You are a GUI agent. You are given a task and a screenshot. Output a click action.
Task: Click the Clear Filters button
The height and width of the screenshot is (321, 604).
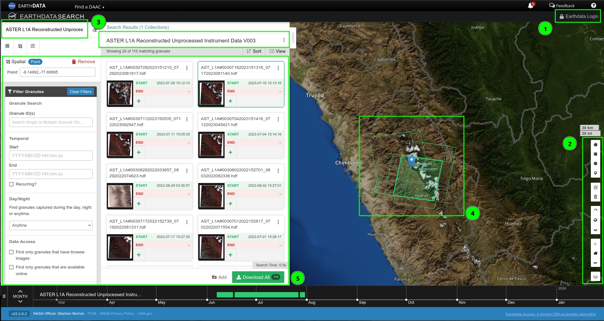click(x=80, y=92)
